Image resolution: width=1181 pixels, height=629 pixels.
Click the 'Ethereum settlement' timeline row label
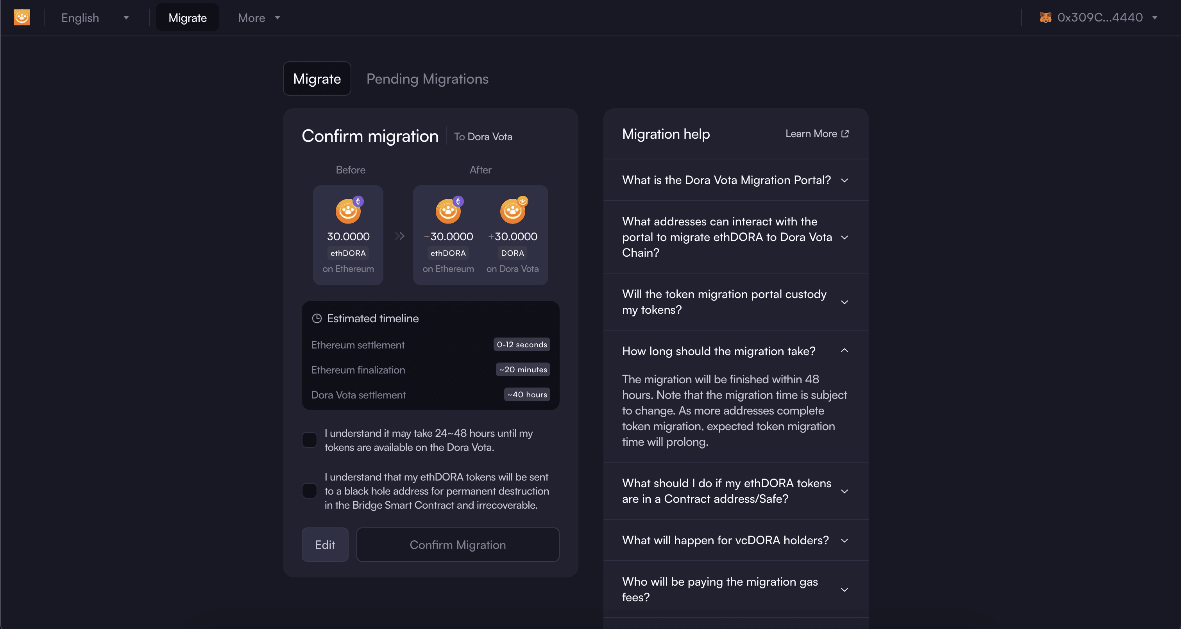tap(358, 345)
